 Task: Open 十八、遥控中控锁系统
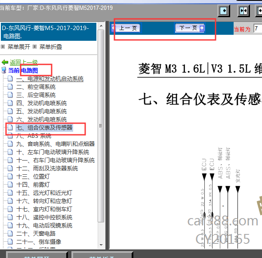click(44, 218)
